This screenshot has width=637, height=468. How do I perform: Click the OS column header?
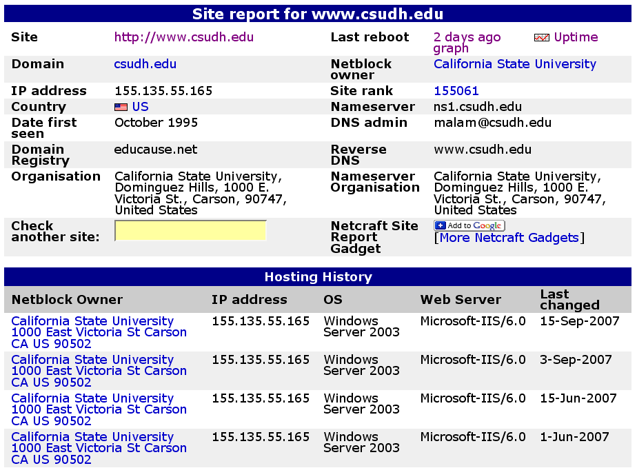tap(333, 300)
